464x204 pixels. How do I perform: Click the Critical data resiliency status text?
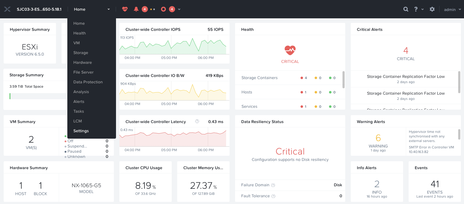coord(290,151)
